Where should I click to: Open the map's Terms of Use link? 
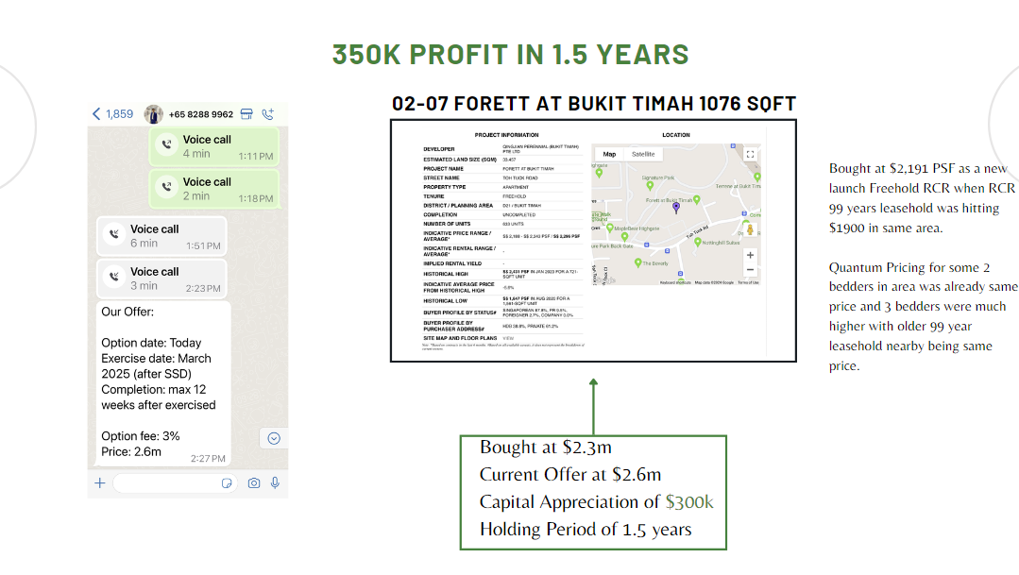747,282
